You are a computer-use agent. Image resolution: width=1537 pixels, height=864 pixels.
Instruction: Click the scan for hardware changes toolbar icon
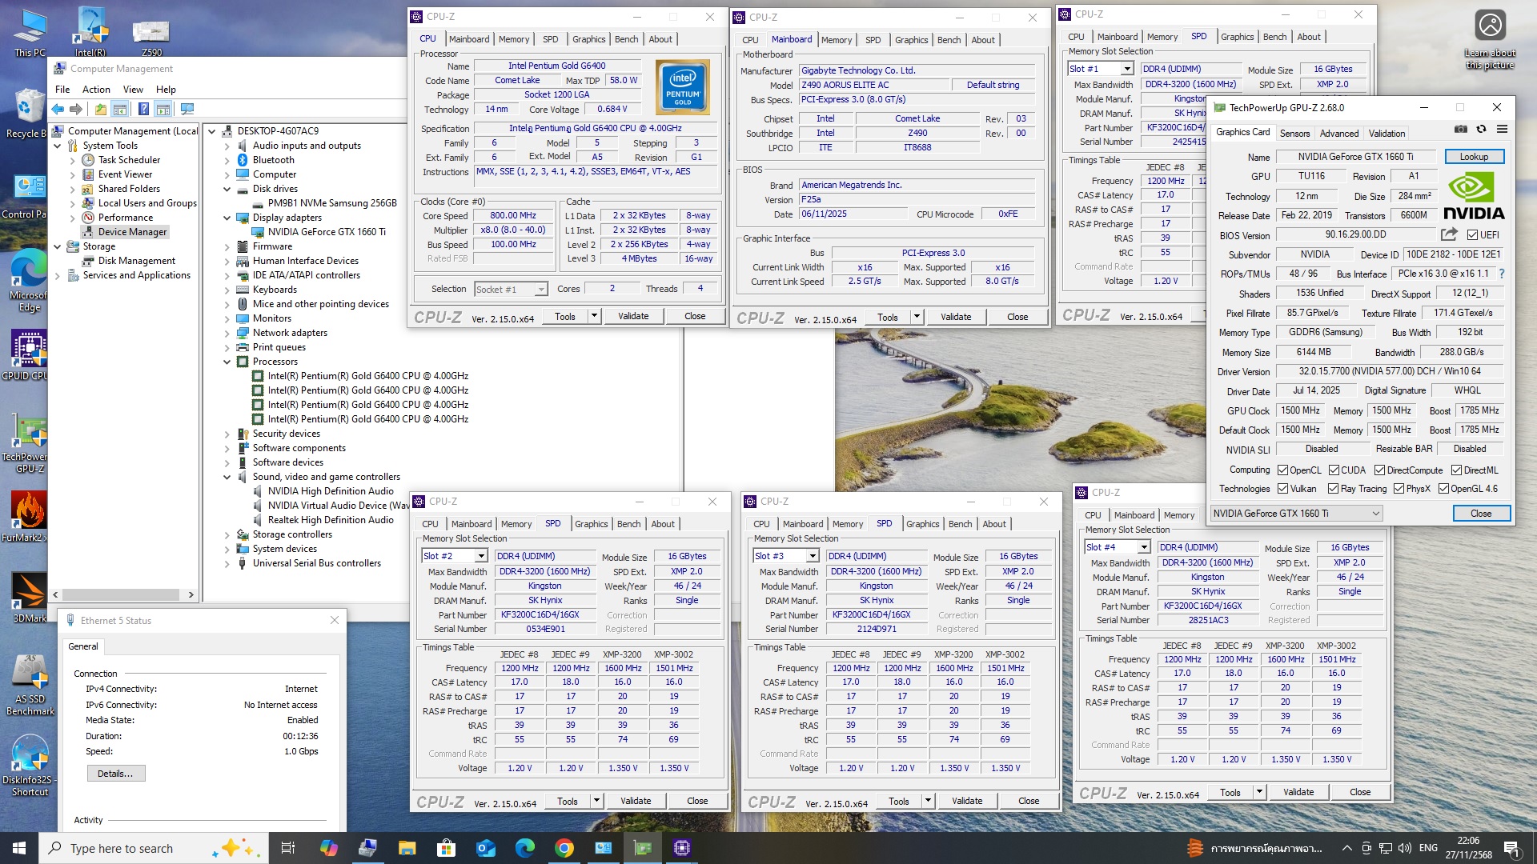[x=187, y=110]
